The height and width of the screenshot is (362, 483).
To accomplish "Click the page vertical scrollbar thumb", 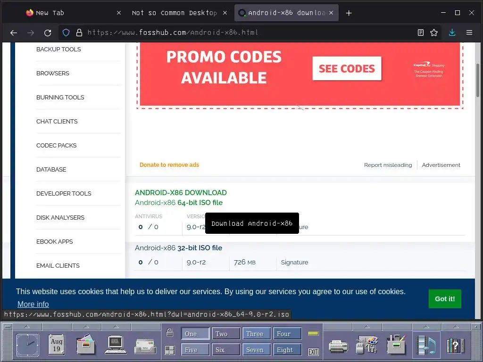I will tap(477, 80).
